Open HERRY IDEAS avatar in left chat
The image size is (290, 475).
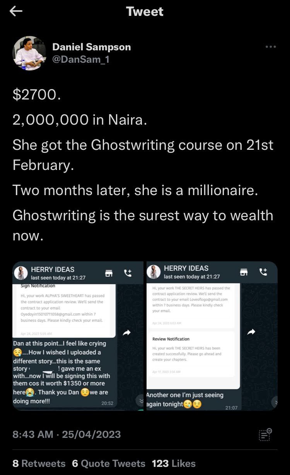click(21, 273)
